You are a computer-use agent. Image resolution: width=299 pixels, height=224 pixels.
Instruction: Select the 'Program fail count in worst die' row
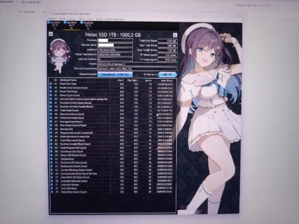pos(111,133)
